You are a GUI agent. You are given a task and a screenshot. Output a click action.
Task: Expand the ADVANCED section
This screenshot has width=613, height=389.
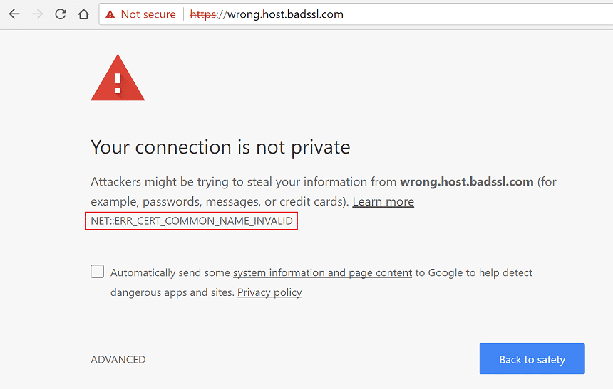tap(118, 359)
